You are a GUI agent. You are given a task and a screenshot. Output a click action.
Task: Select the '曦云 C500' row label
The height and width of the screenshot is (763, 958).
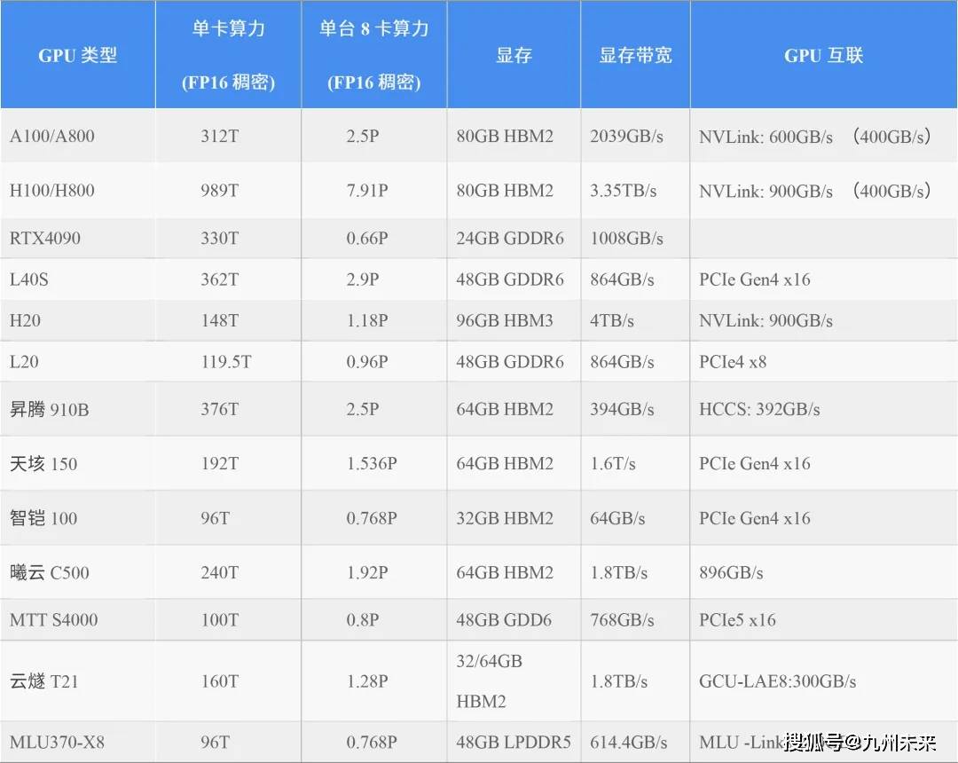tap(50, 572)
